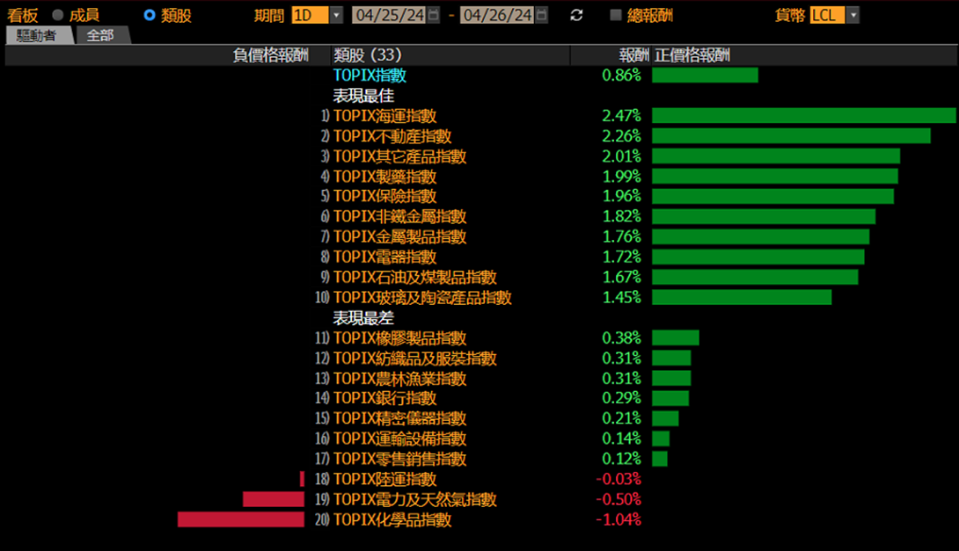Open TOPIX電器指數 row
Viewport: 959px width, 551px height.
coord(384,257)
